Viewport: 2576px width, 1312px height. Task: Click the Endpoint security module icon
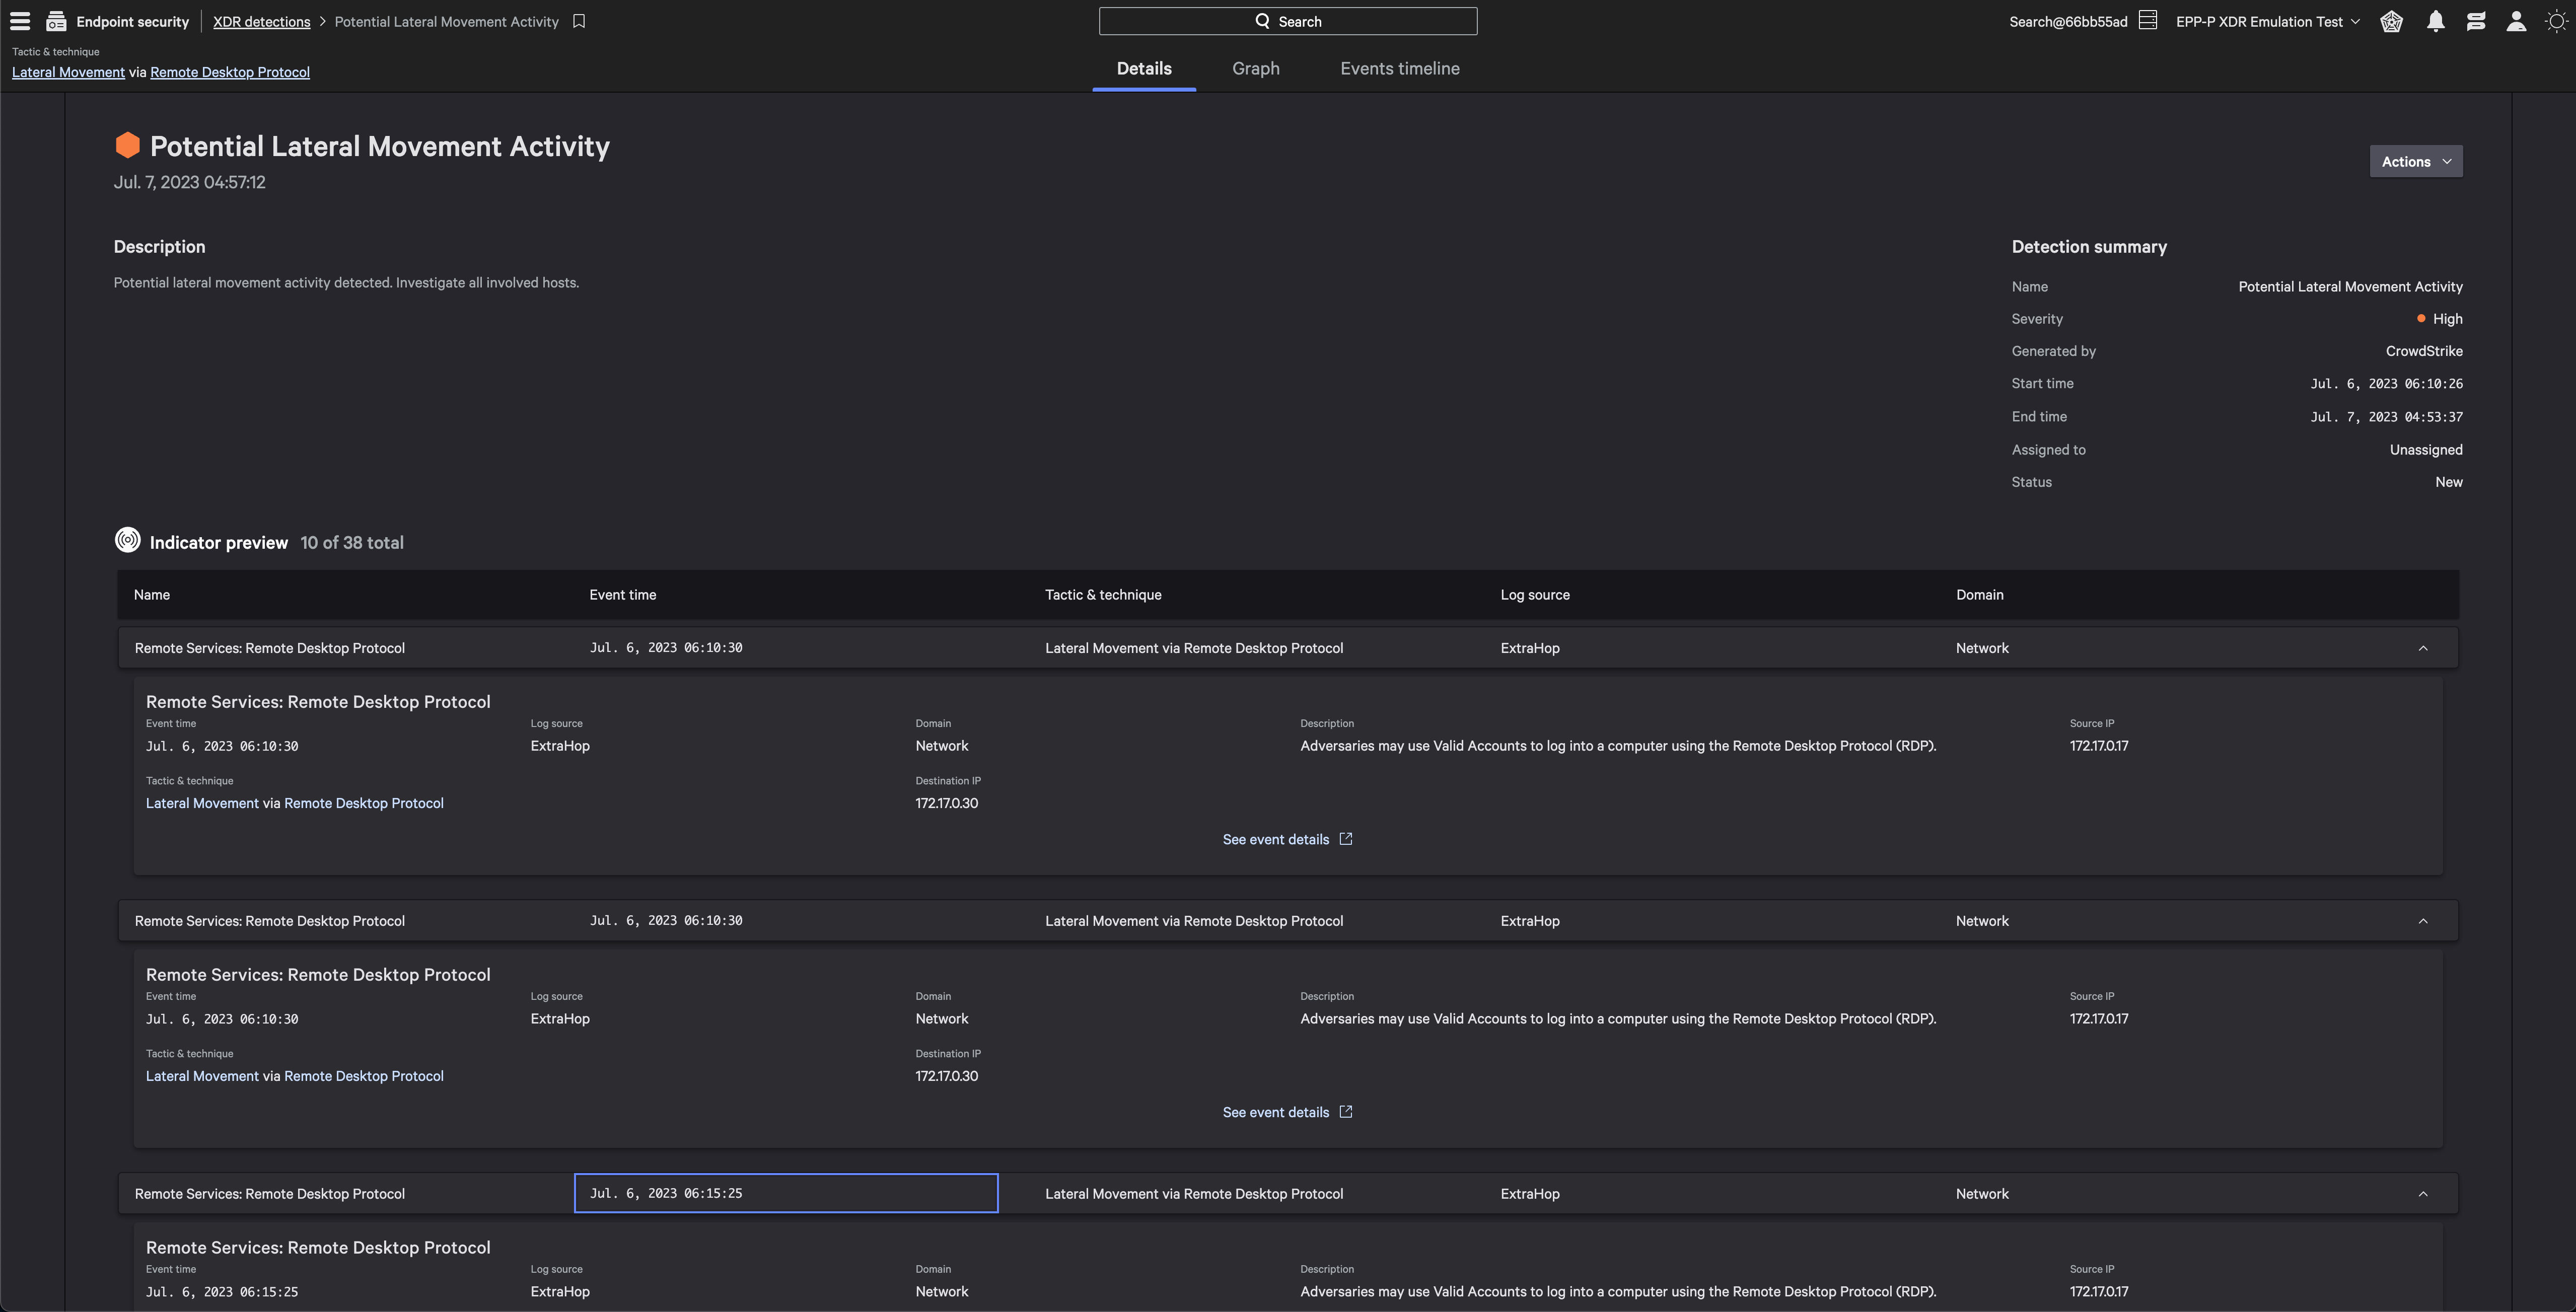click(56, 21)
